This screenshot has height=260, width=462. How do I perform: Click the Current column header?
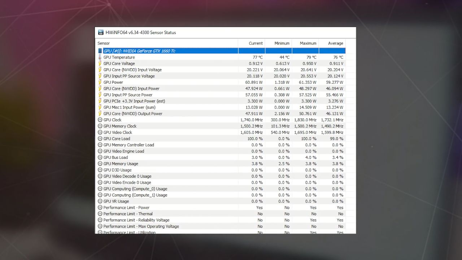click(256, 43)
